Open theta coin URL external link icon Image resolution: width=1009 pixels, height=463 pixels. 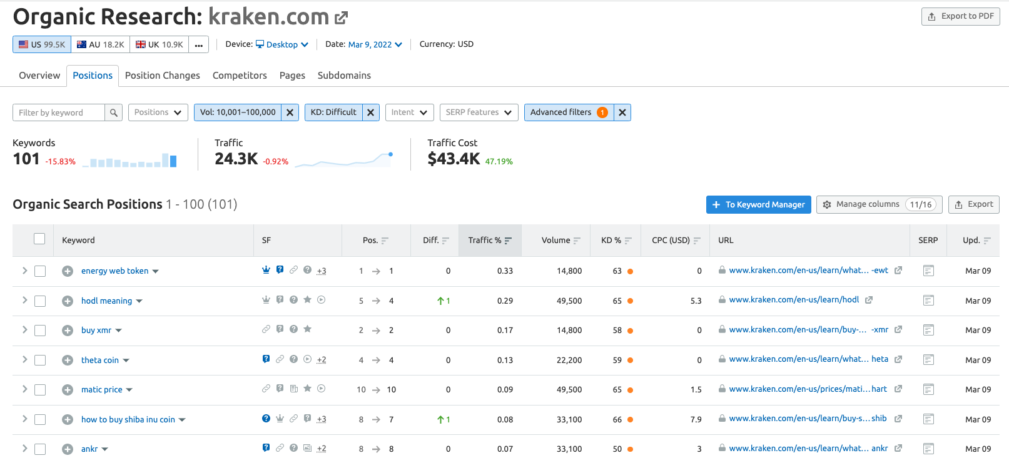click(x=898, y=359)
